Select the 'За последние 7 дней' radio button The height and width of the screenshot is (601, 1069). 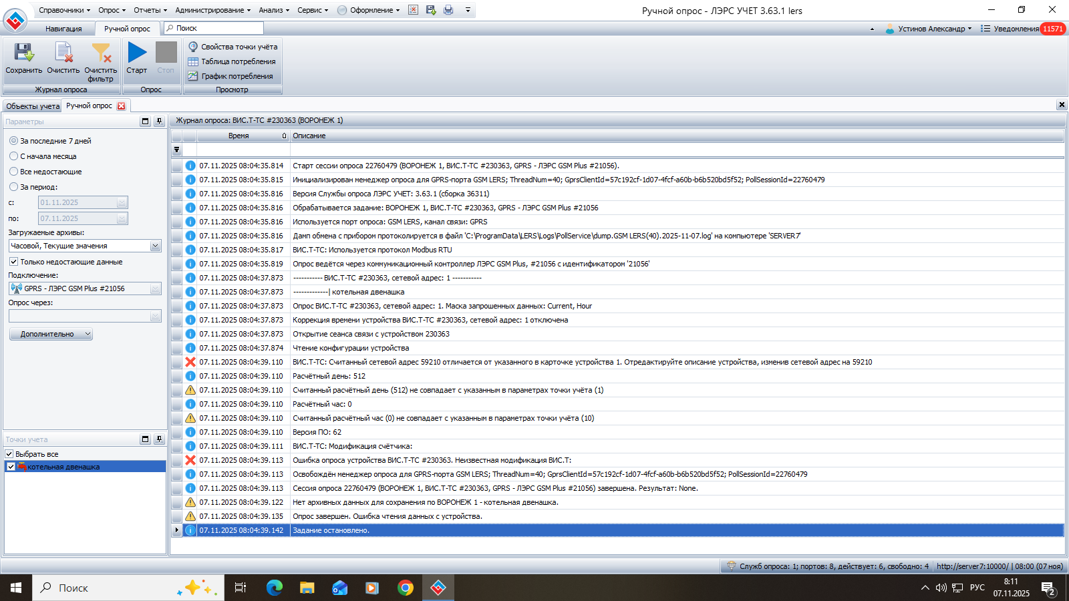[x=14, y=141]
